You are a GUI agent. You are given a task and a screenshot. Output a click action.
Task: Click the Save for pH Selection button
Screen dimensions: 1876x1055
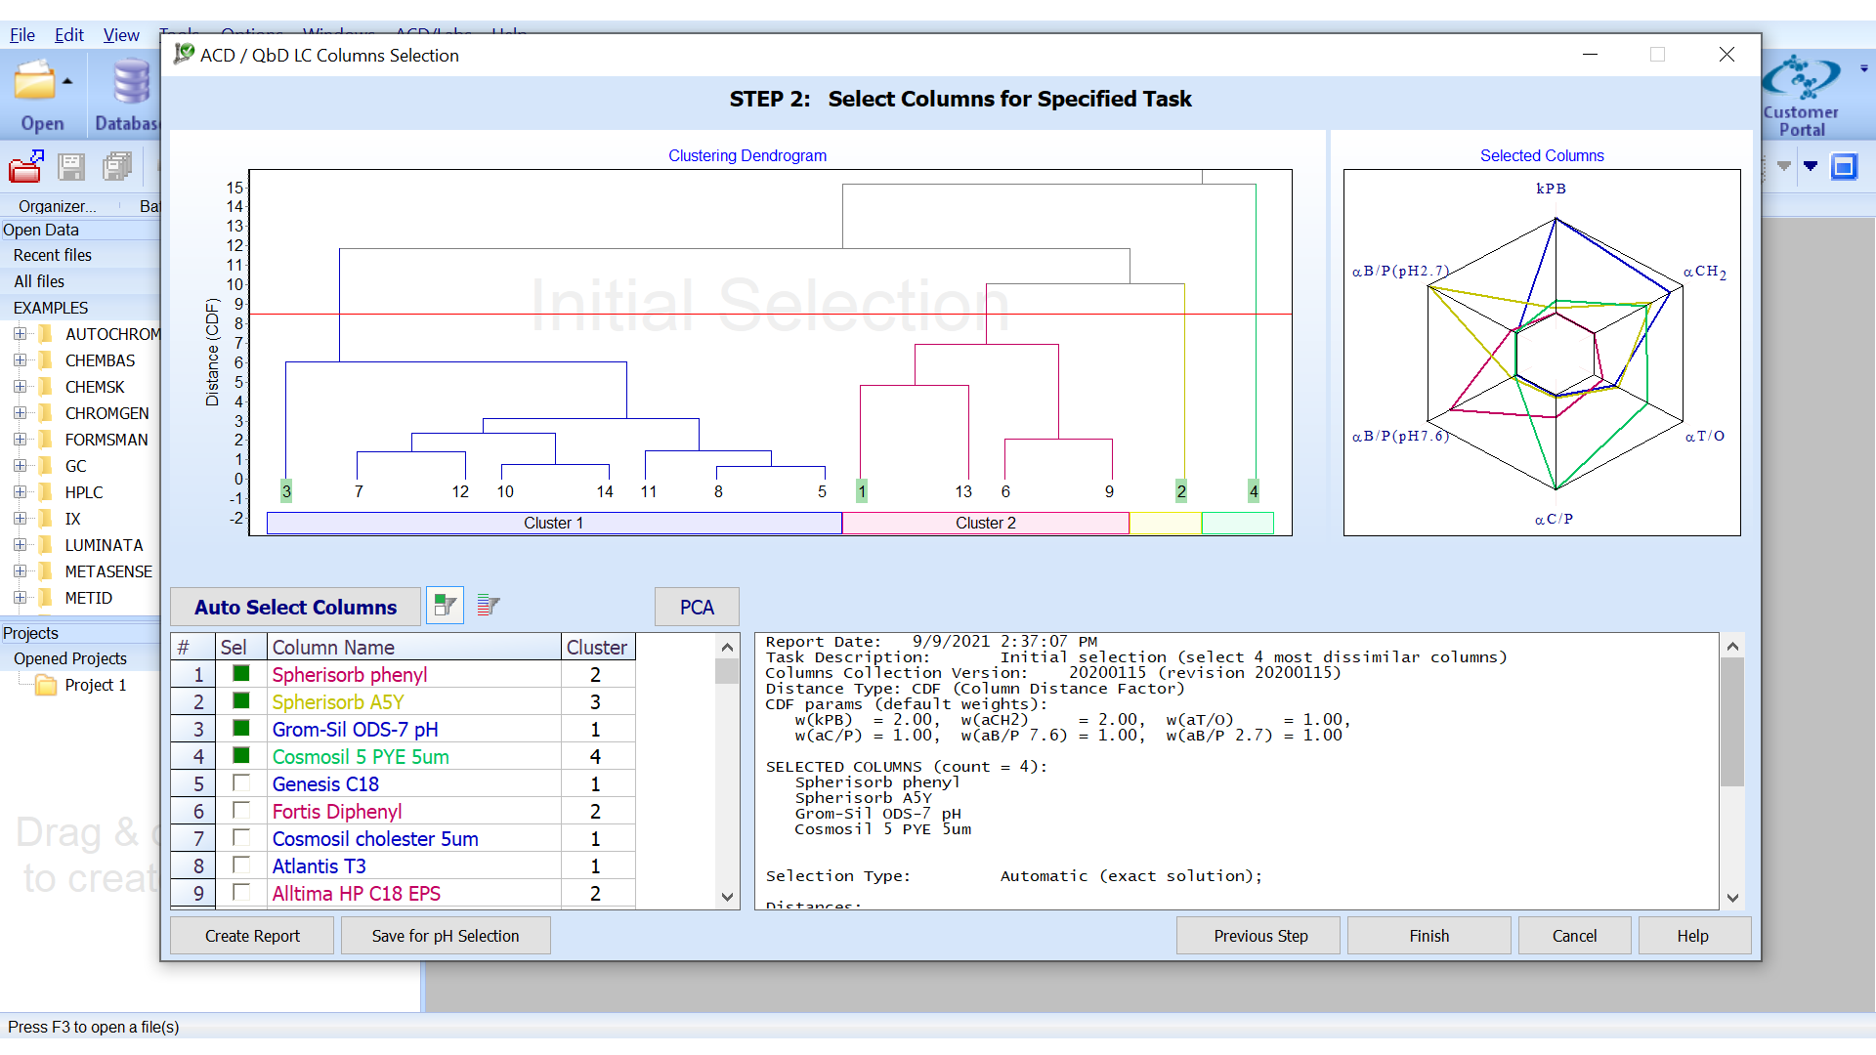tap(444, 935)
